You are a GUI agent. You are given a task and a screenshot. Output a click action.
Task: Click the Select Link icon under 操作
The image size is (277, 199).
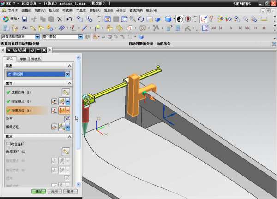(66, 92)
